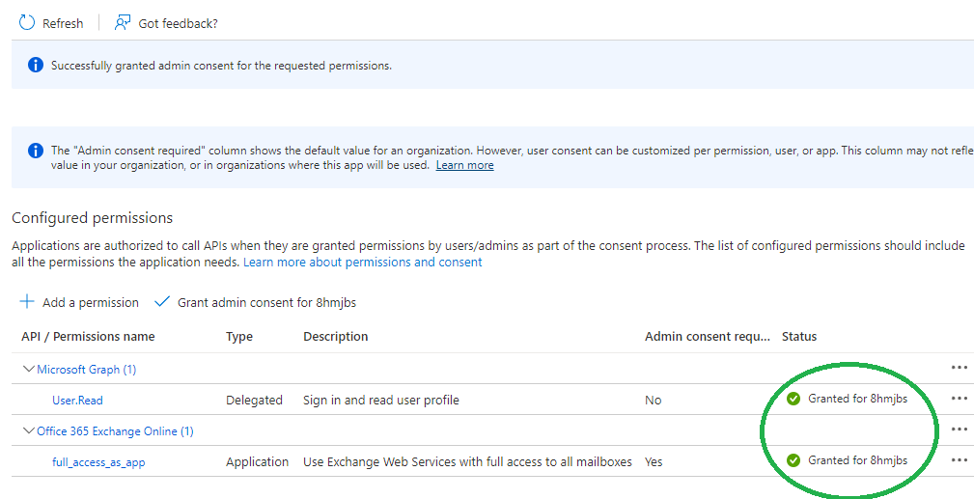This screenshot has height=499, width=974.
Task: Click the info icon beside the success message
Action: pos(36,65)
